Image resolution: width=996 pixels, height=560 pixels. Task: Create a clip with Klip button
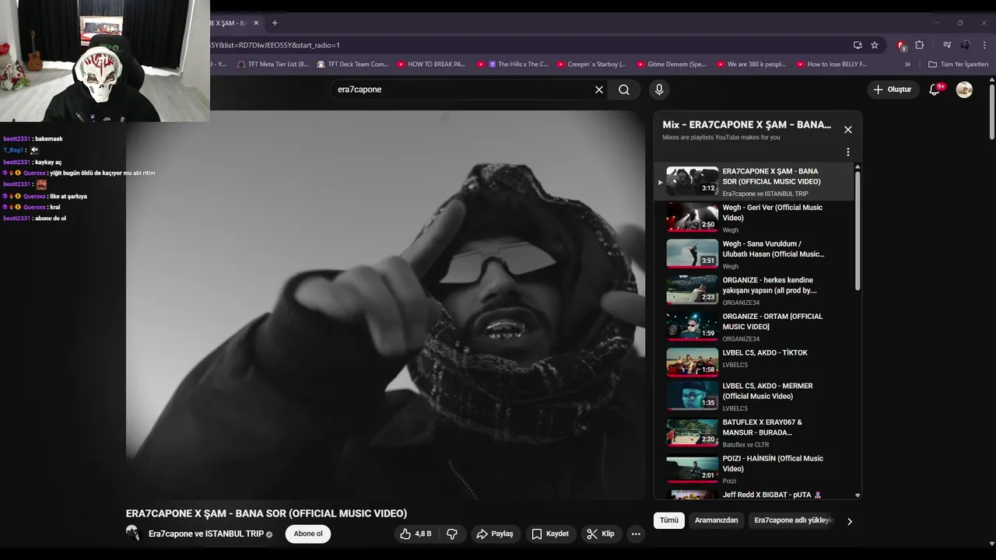coord(601,534)
